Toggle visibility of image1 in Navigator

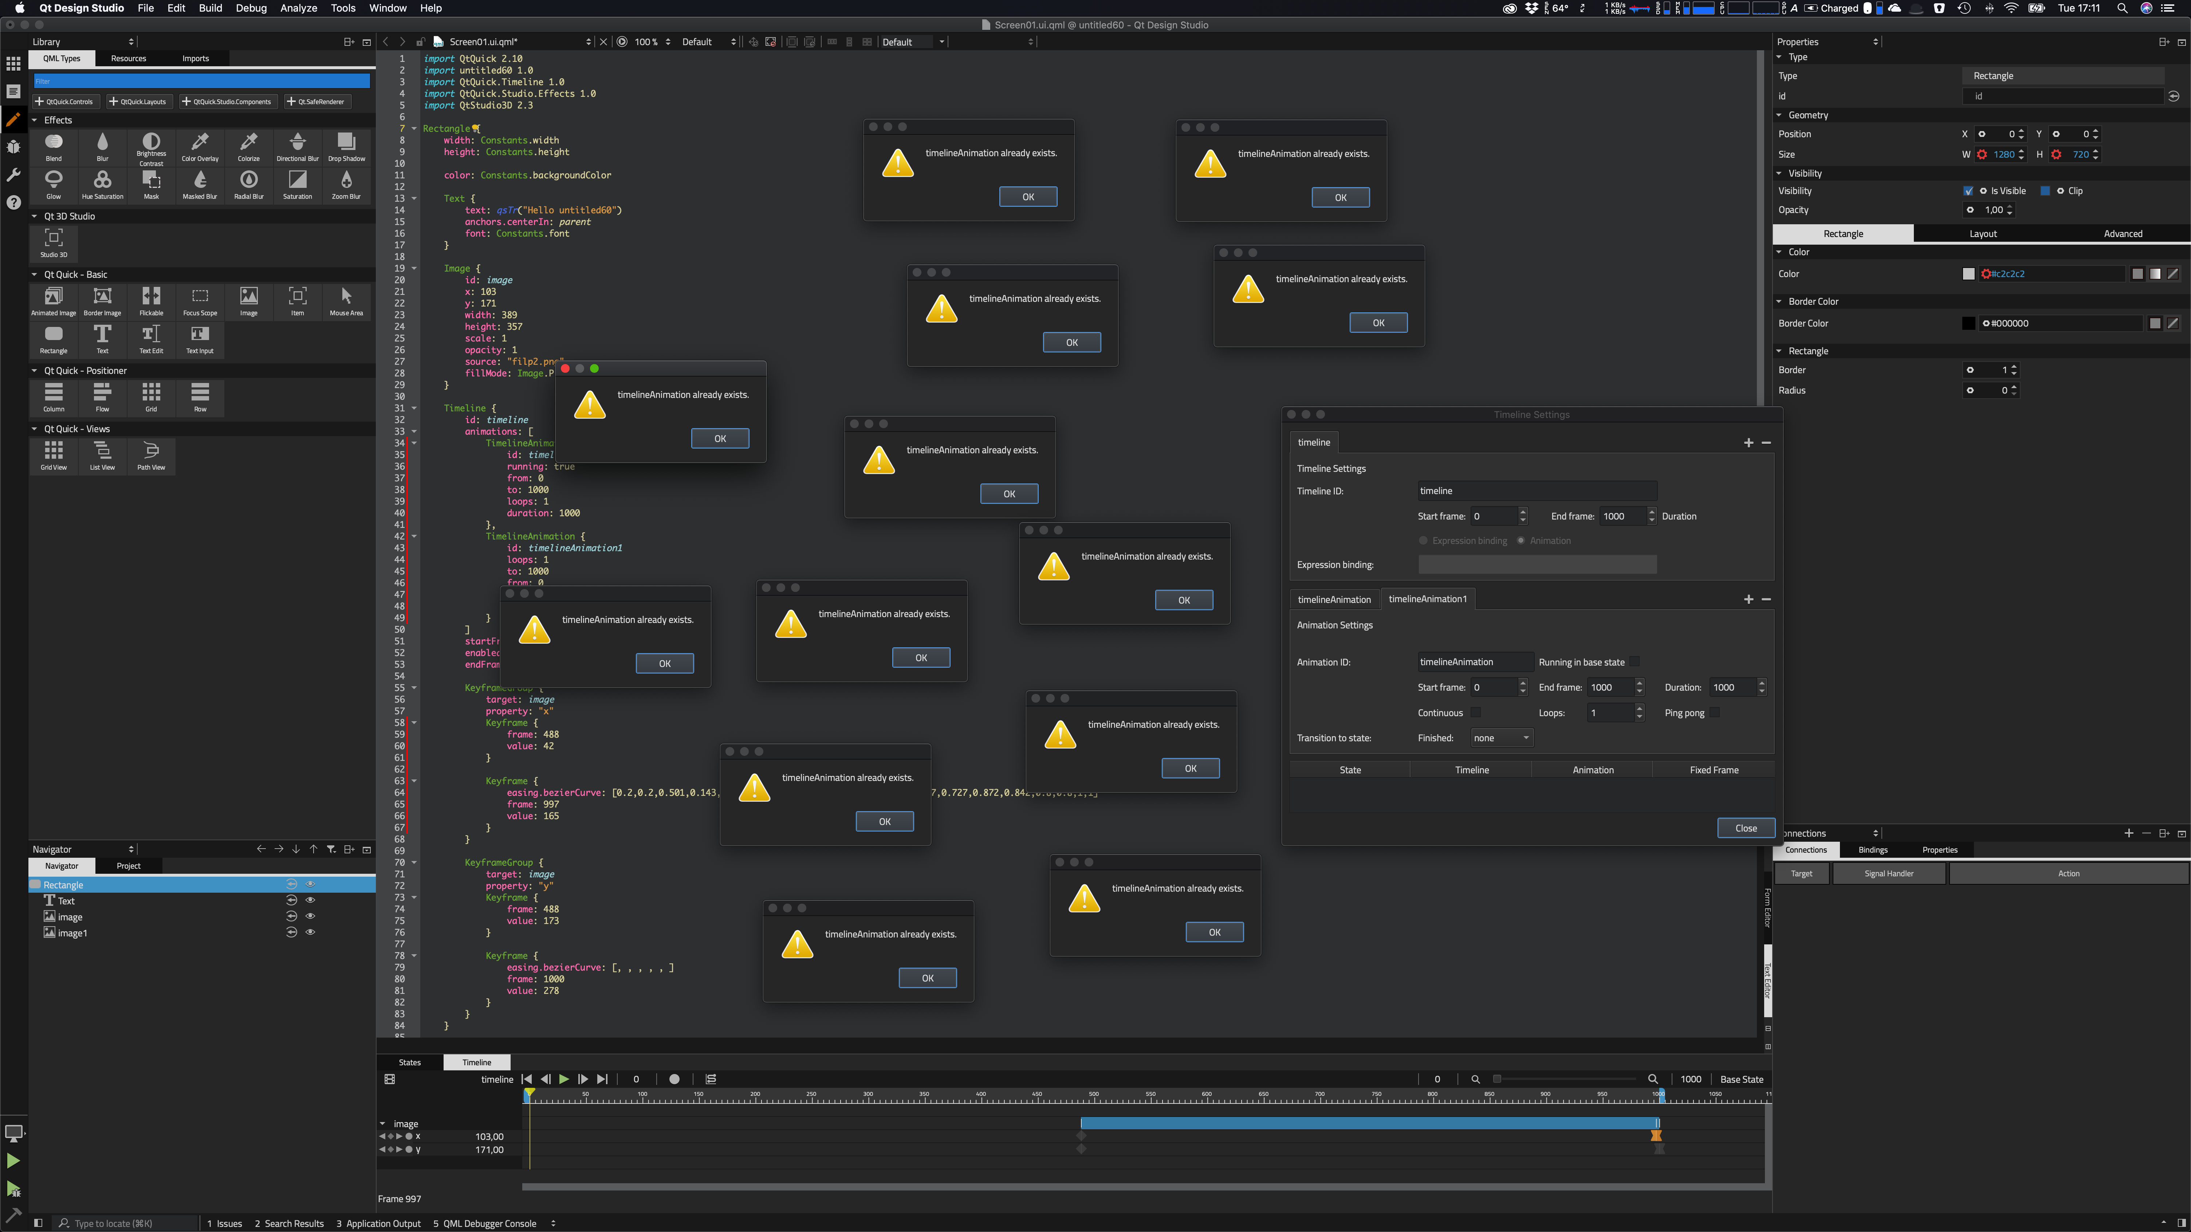[310, 933]
